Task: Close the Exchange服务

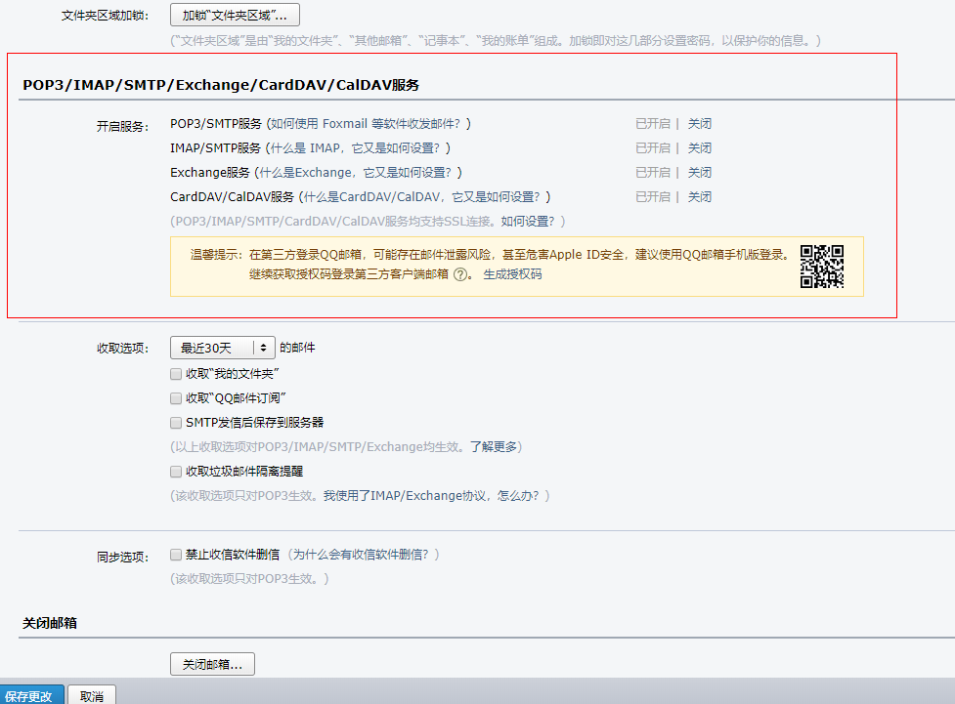Action: 698,172
